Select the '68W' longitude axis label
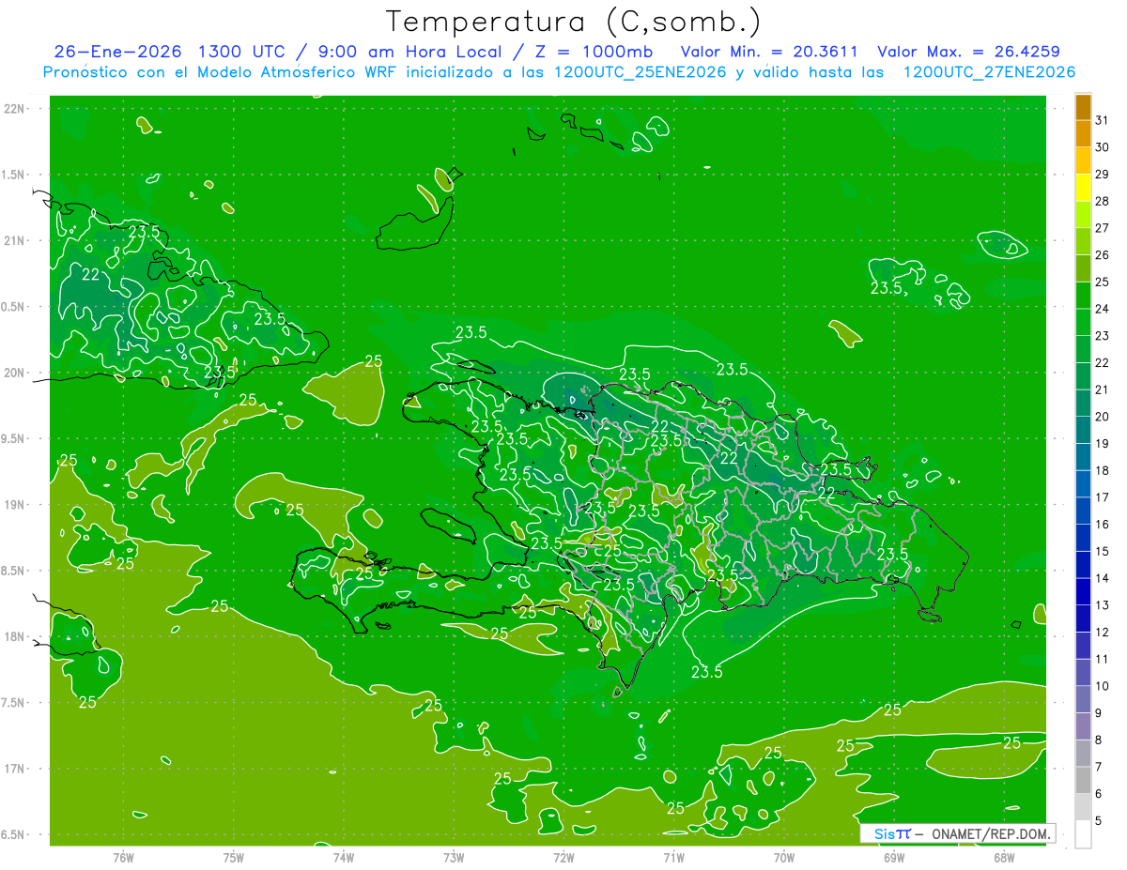 [1004, 858]
